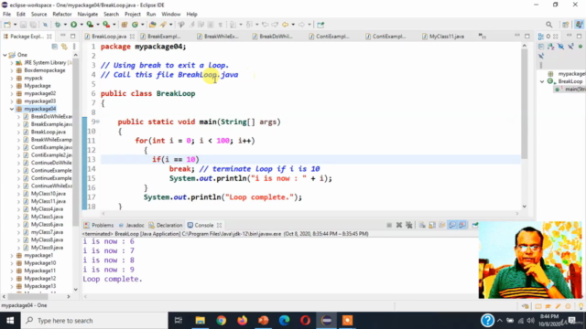Viewport: 586px width, 329px height.
Task: Click the Run External Tools icon
Action: [x=106, y=25]
